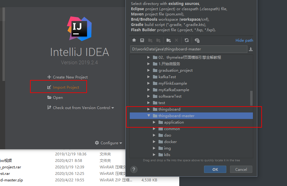Expand the common folder

coord(154,129)
